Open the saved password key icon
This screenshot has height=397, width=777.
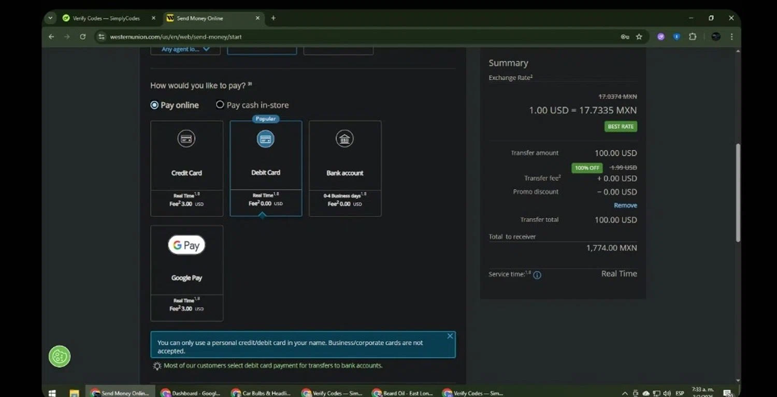(x=625, y=37)
